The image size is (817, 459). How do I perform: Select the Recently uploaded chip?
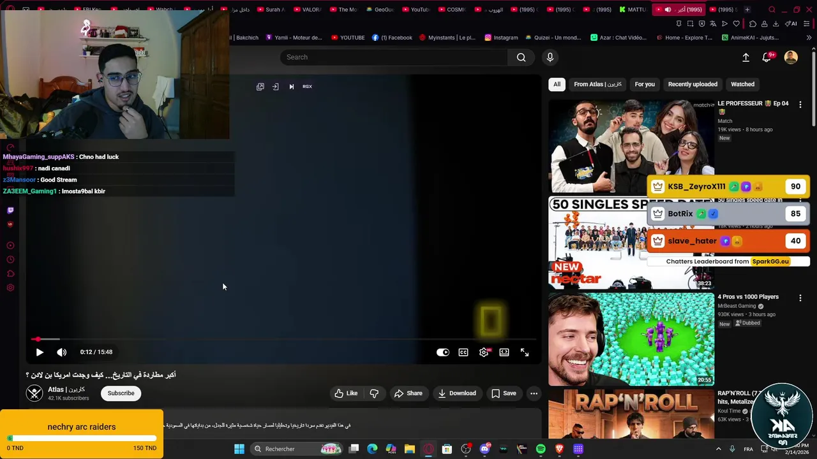[693, 84]
